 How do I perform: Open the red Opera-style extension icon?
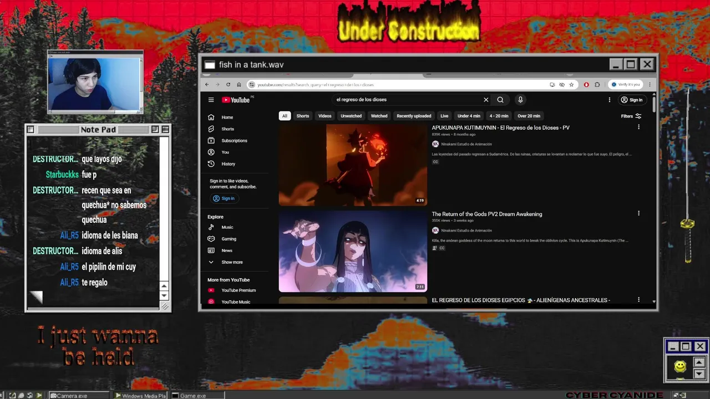coord(586,85)
